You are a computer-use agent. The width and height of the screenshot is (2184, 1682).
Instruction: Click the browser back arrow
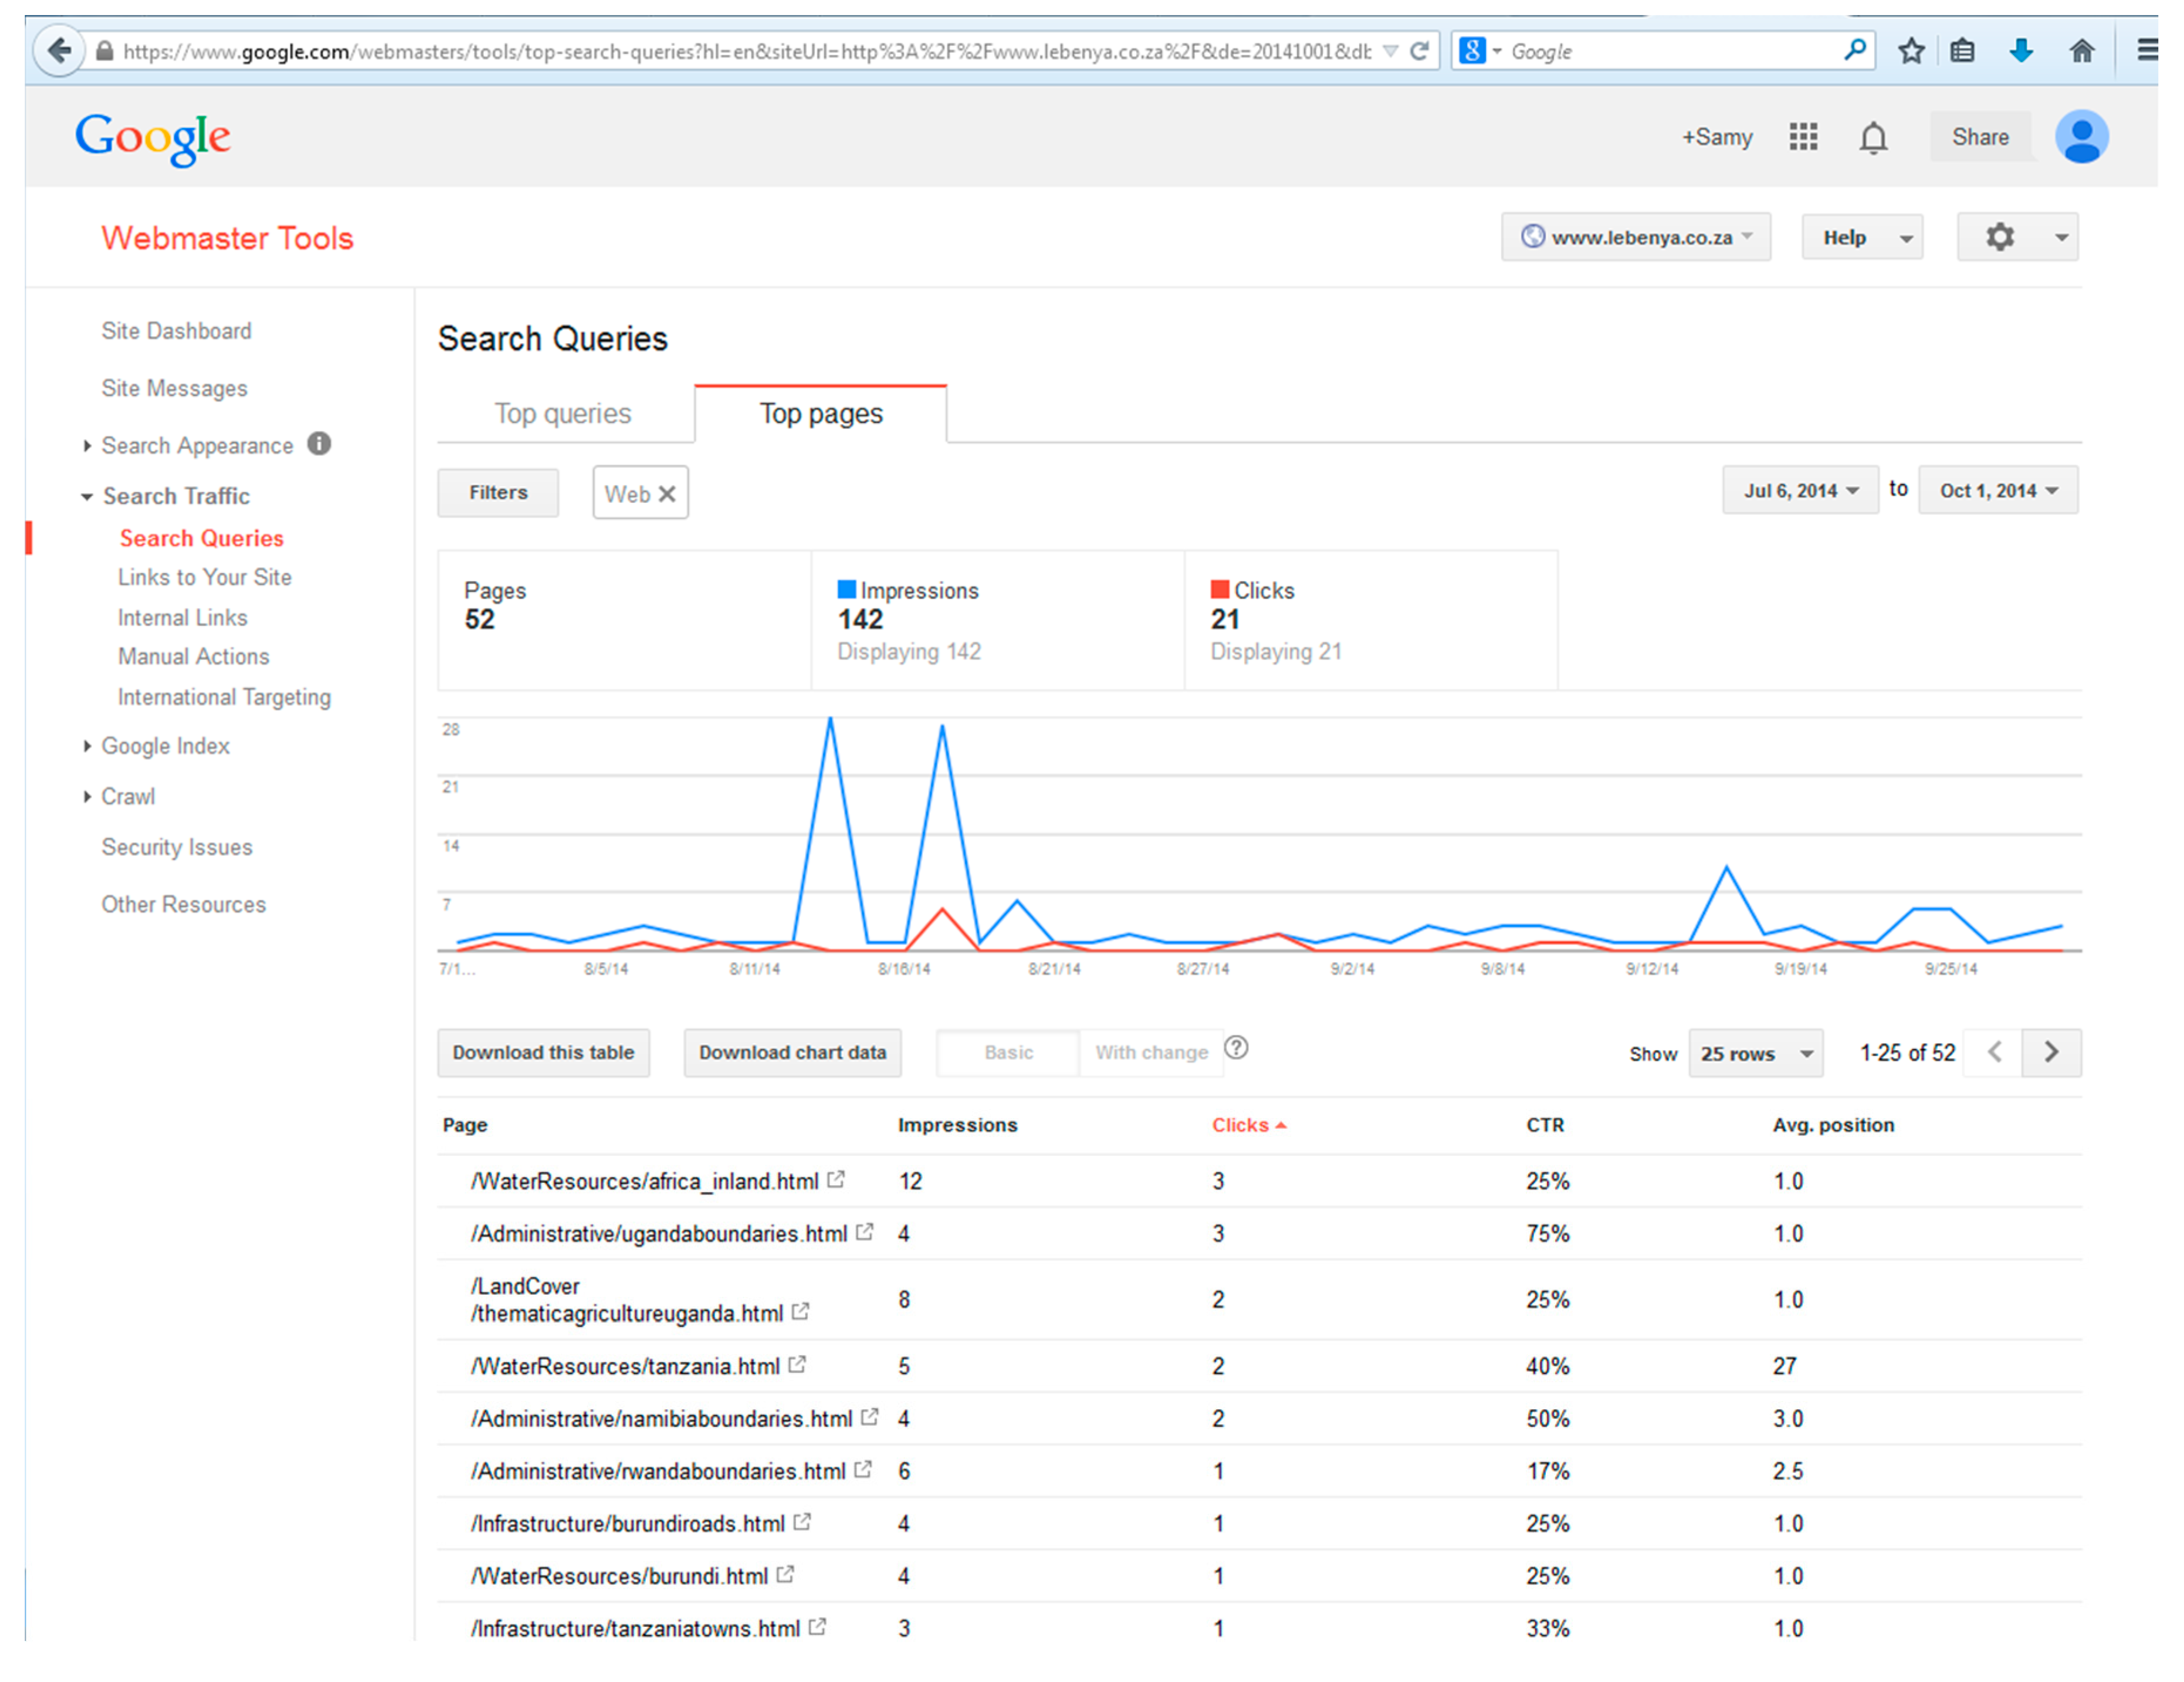click(59, 50)
